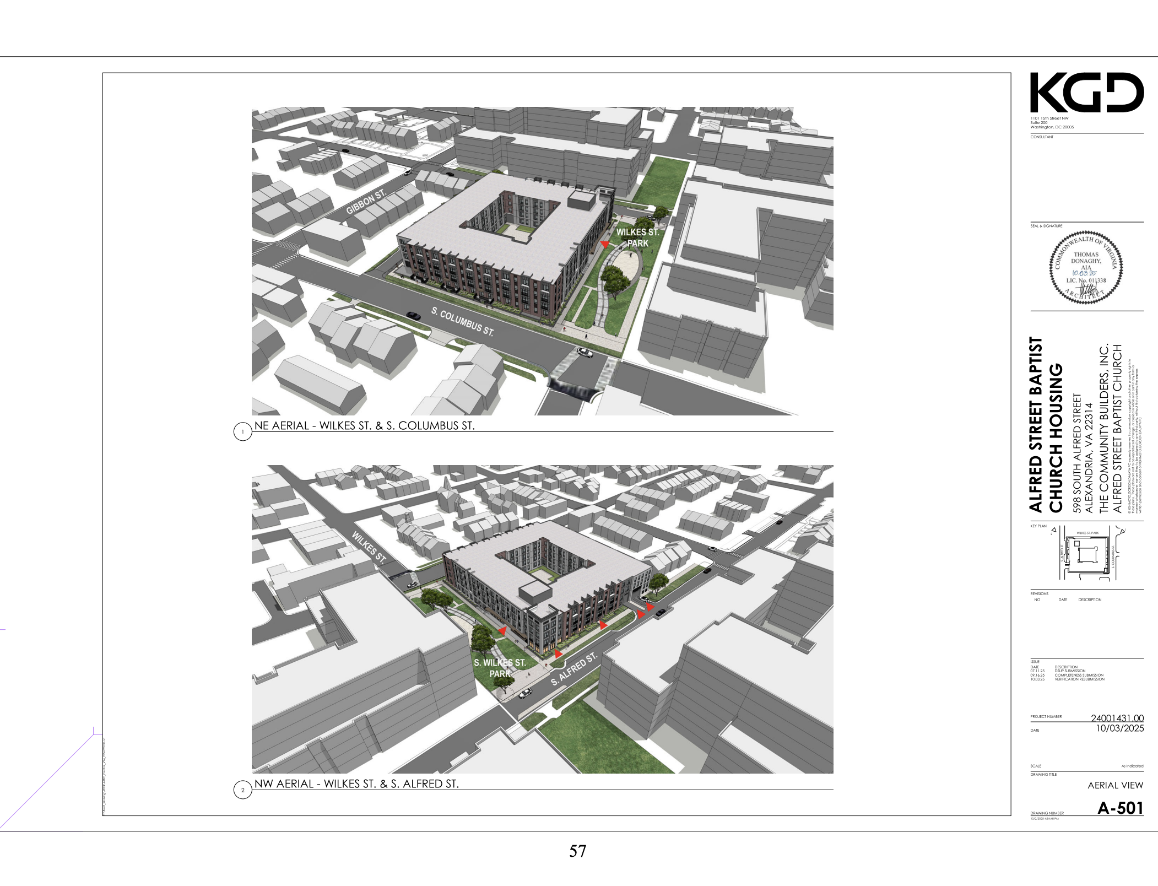The width and height of the screenshot is (1158, 886).
Task: Click the circled view number 2 marker
Action: tap(242, 790)
